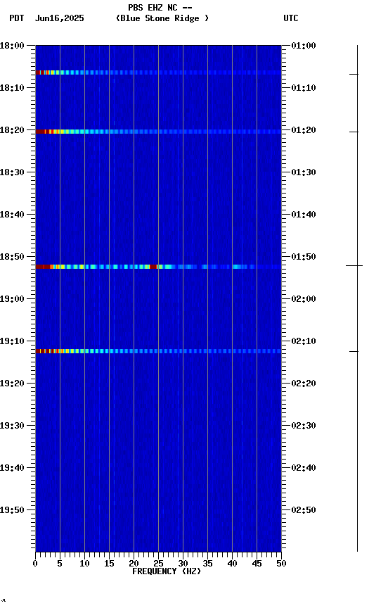The width and height of the screenshot is (388, 608).
Task: Click the 'UTC' timezone label
Action: (291, 18)
